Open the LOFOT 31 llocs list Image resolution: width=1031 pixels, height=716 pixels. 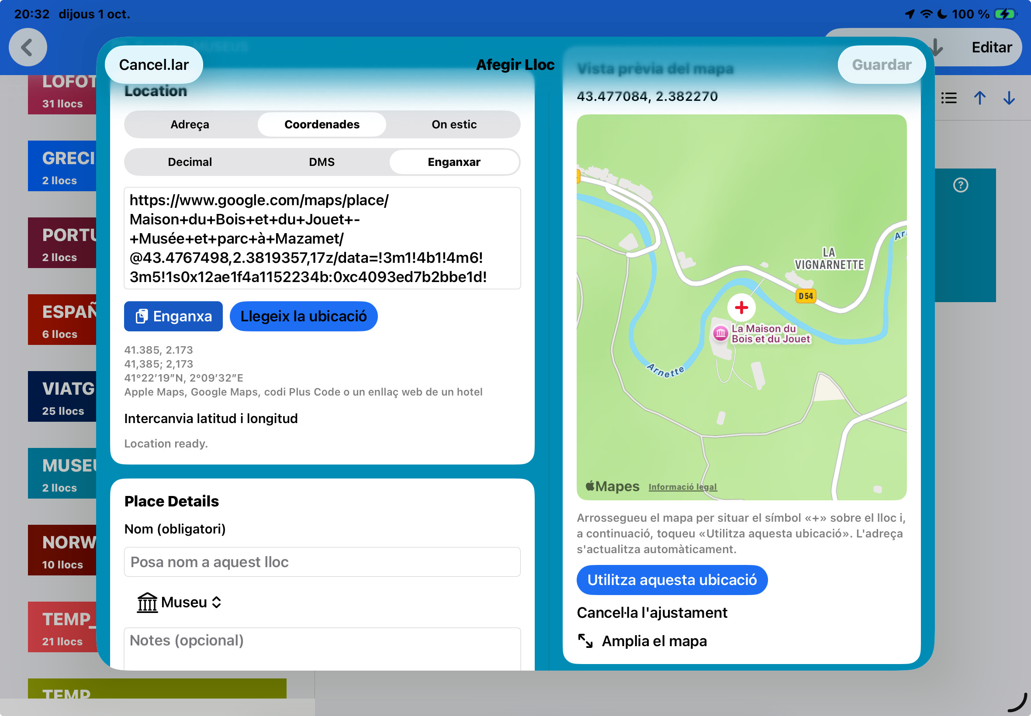pyautogui.click(x=62, y=94)
